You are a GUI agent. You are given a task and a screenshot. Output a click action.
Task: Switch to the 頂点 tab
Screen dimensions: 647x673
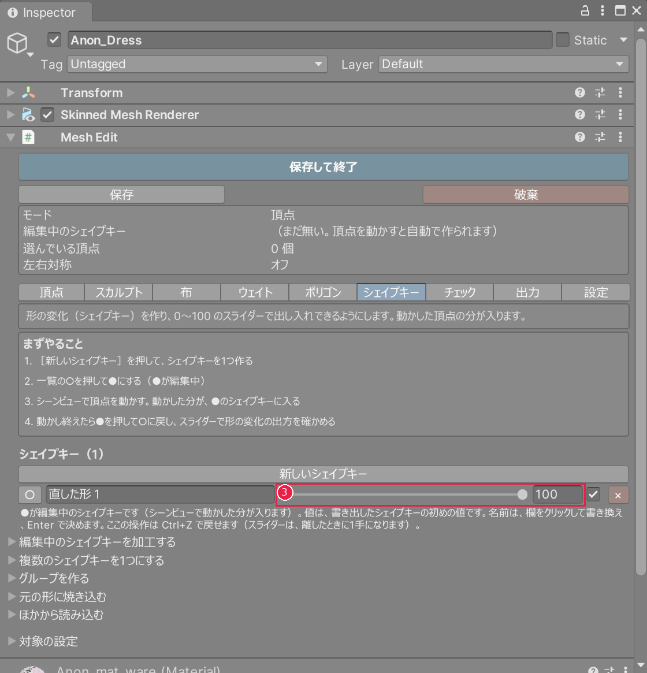tap(51, 292)
